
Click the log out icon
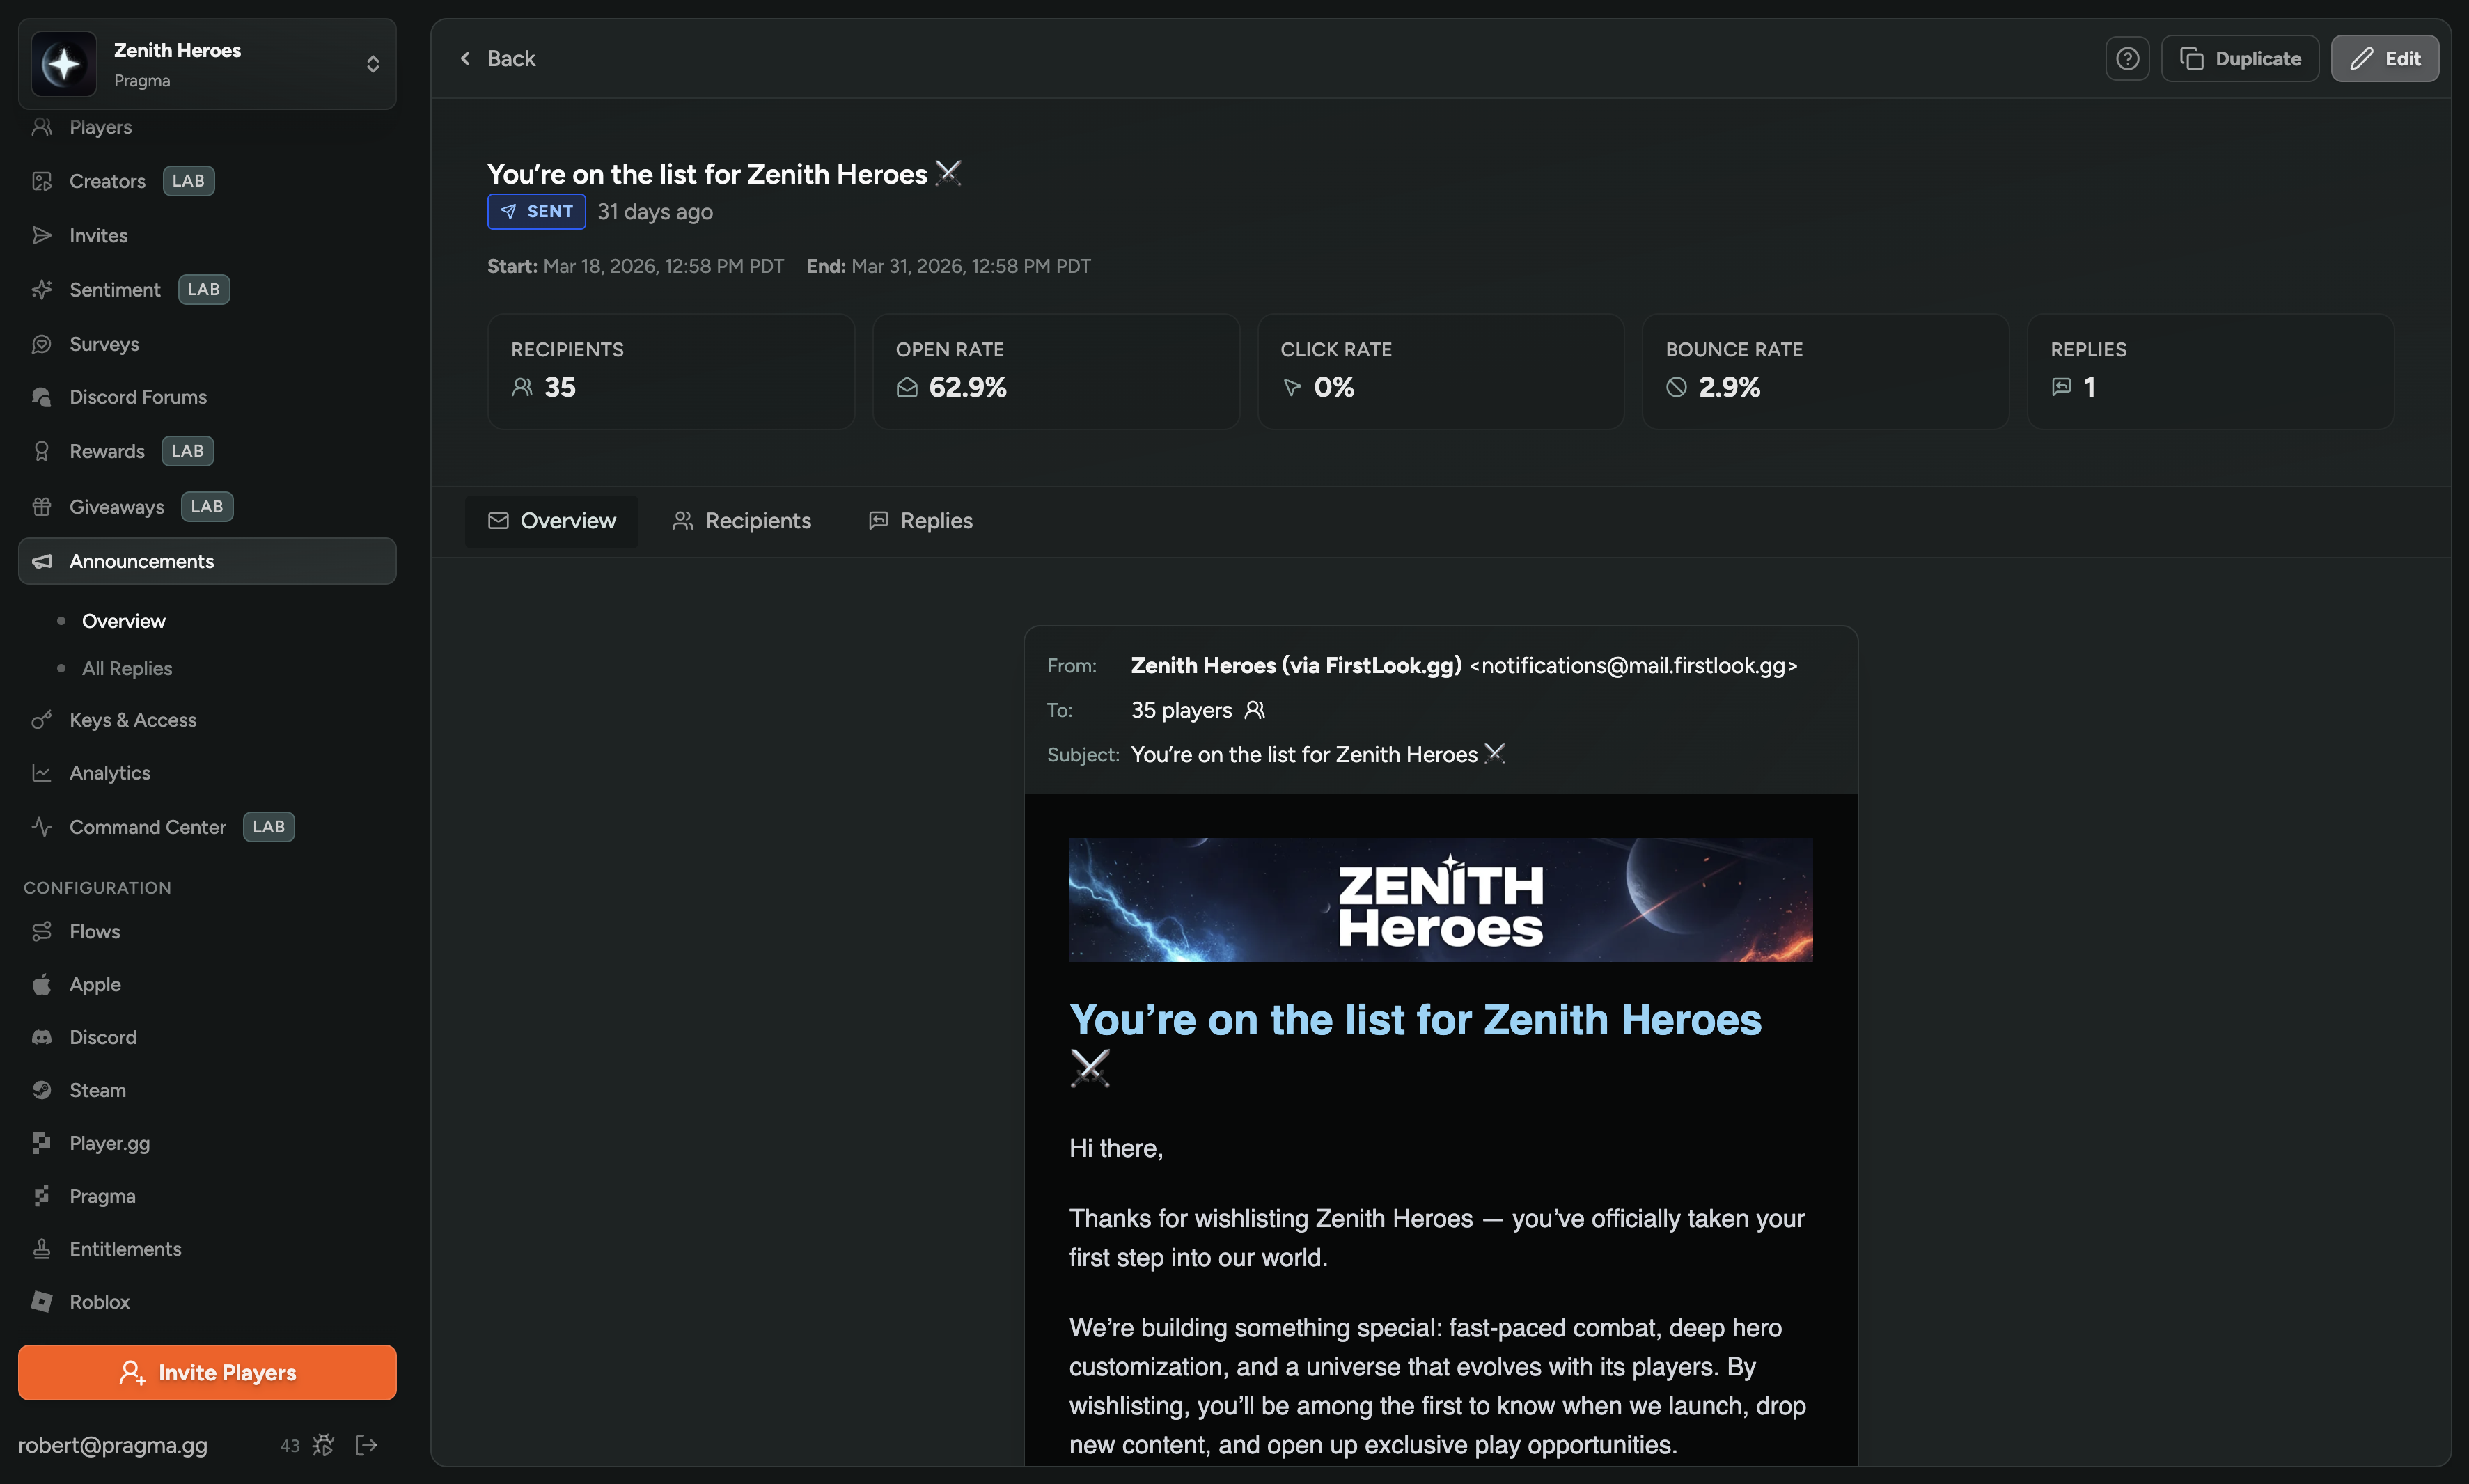pos(367,1445)
